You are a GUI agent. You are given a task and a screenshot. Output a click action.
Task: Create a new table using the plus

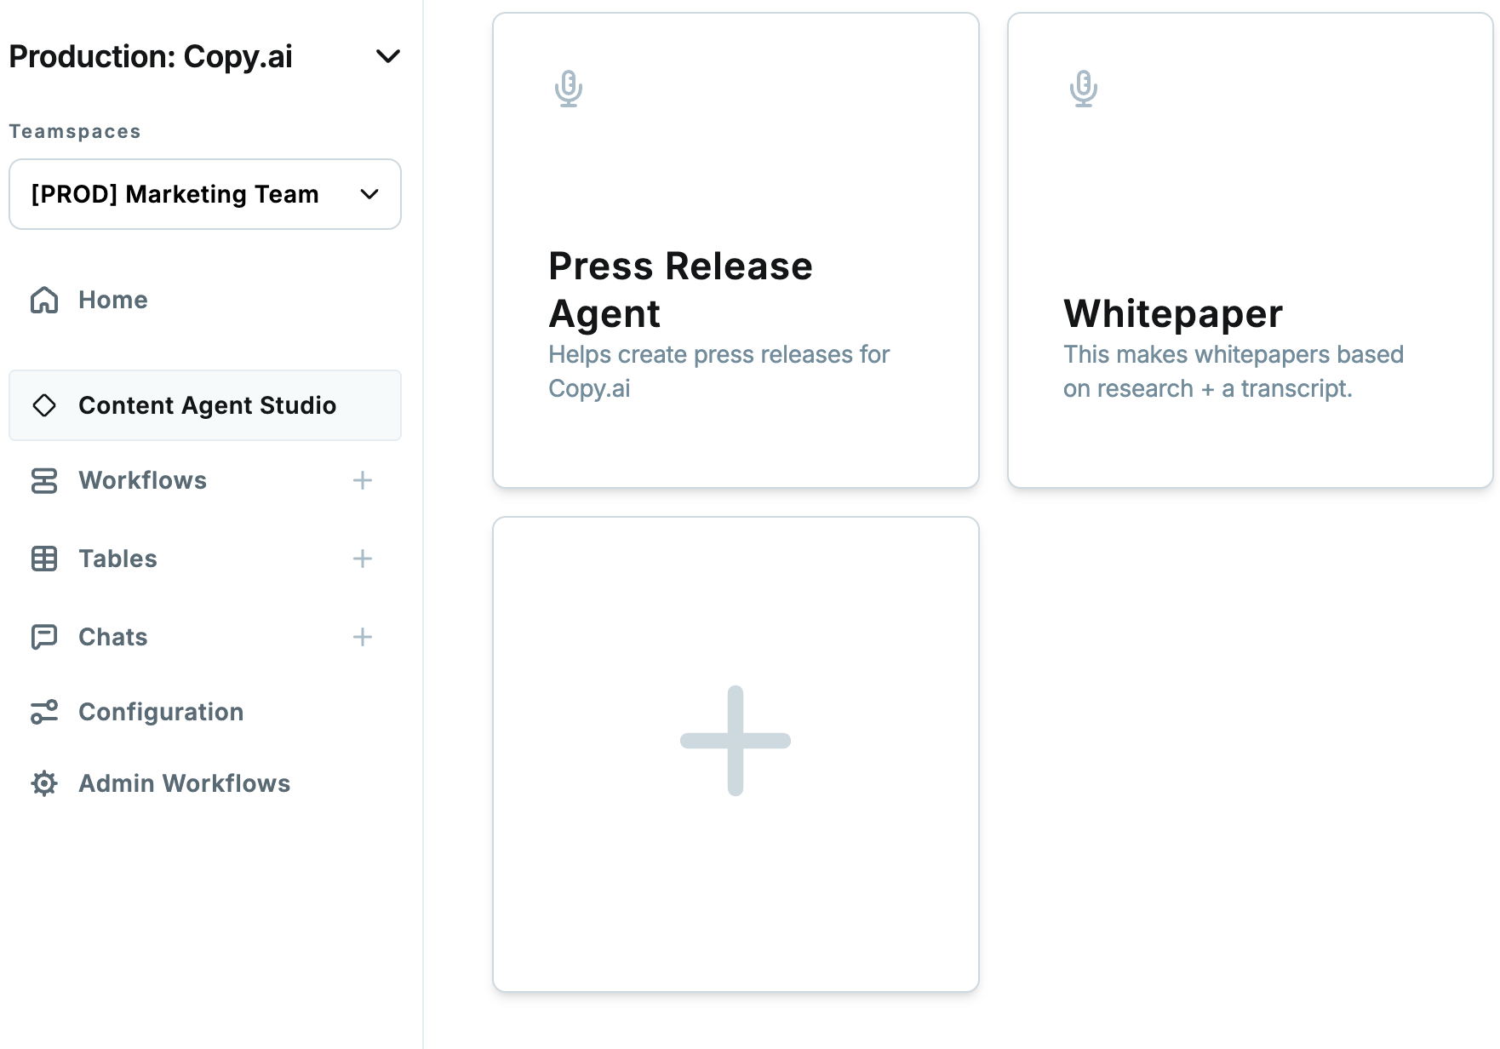[x=362, y=559]
